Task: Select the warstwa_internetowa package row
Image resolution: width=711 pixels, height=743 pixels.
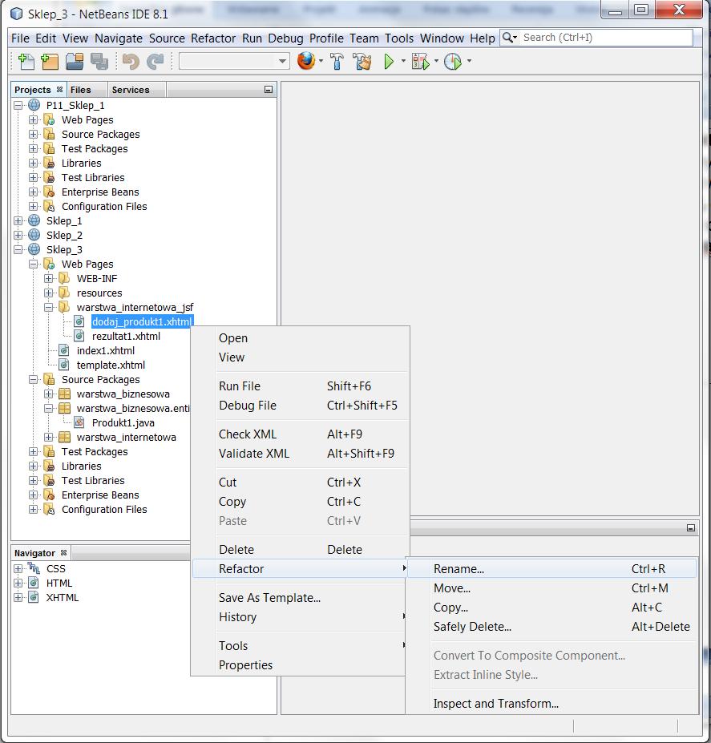Action: point(126,437)
